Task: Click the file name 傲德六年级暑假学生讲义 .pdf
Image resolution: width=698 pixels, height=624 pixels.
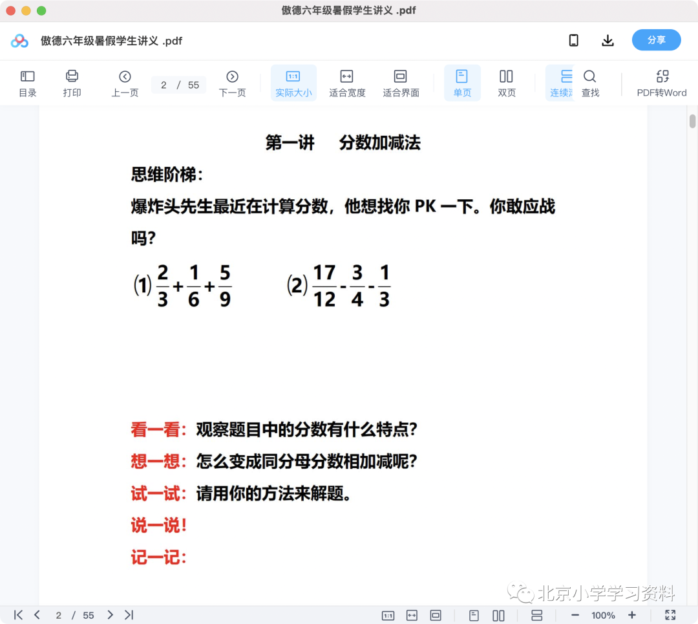Action: click(112, 41)
